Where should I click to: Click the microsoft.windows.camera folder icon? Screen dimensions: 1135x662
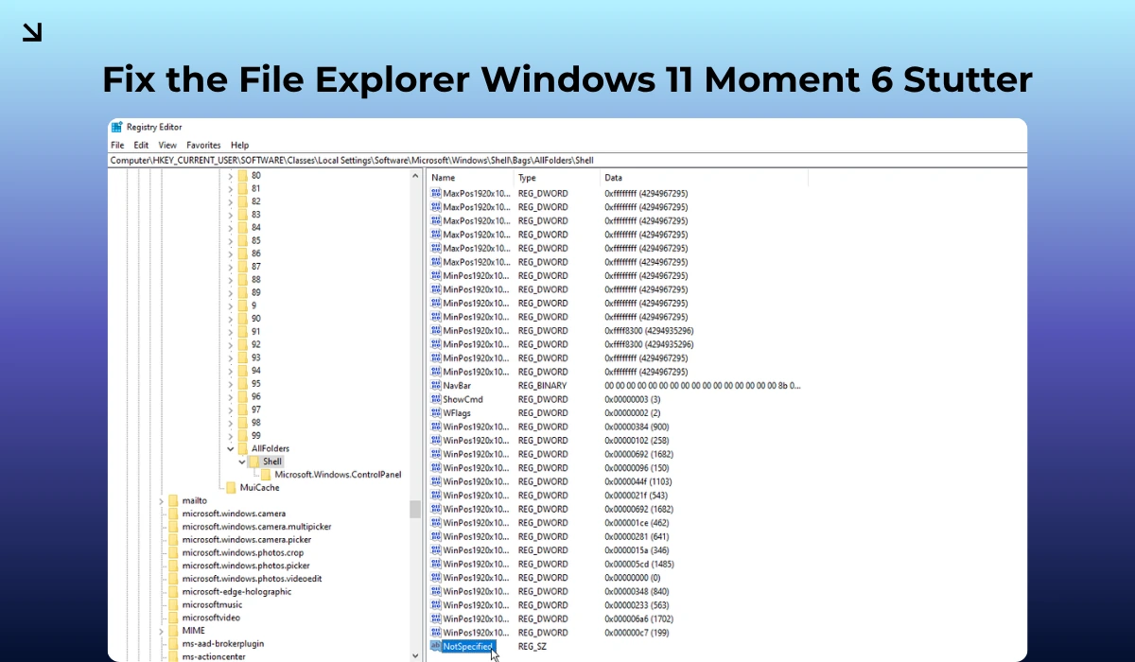pyautogui.click(x=173, y=514)
